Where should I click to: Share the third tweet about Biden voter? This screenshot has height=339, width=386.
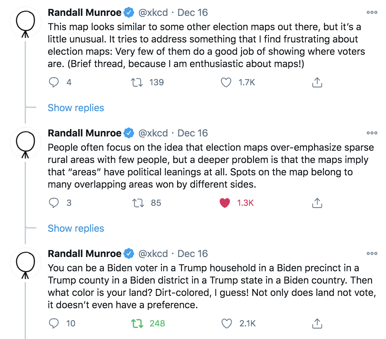(x=317, y=323)
